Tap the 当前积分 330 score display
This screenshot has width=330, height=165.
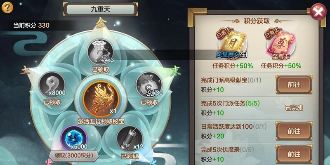click(x=31, y=26)
